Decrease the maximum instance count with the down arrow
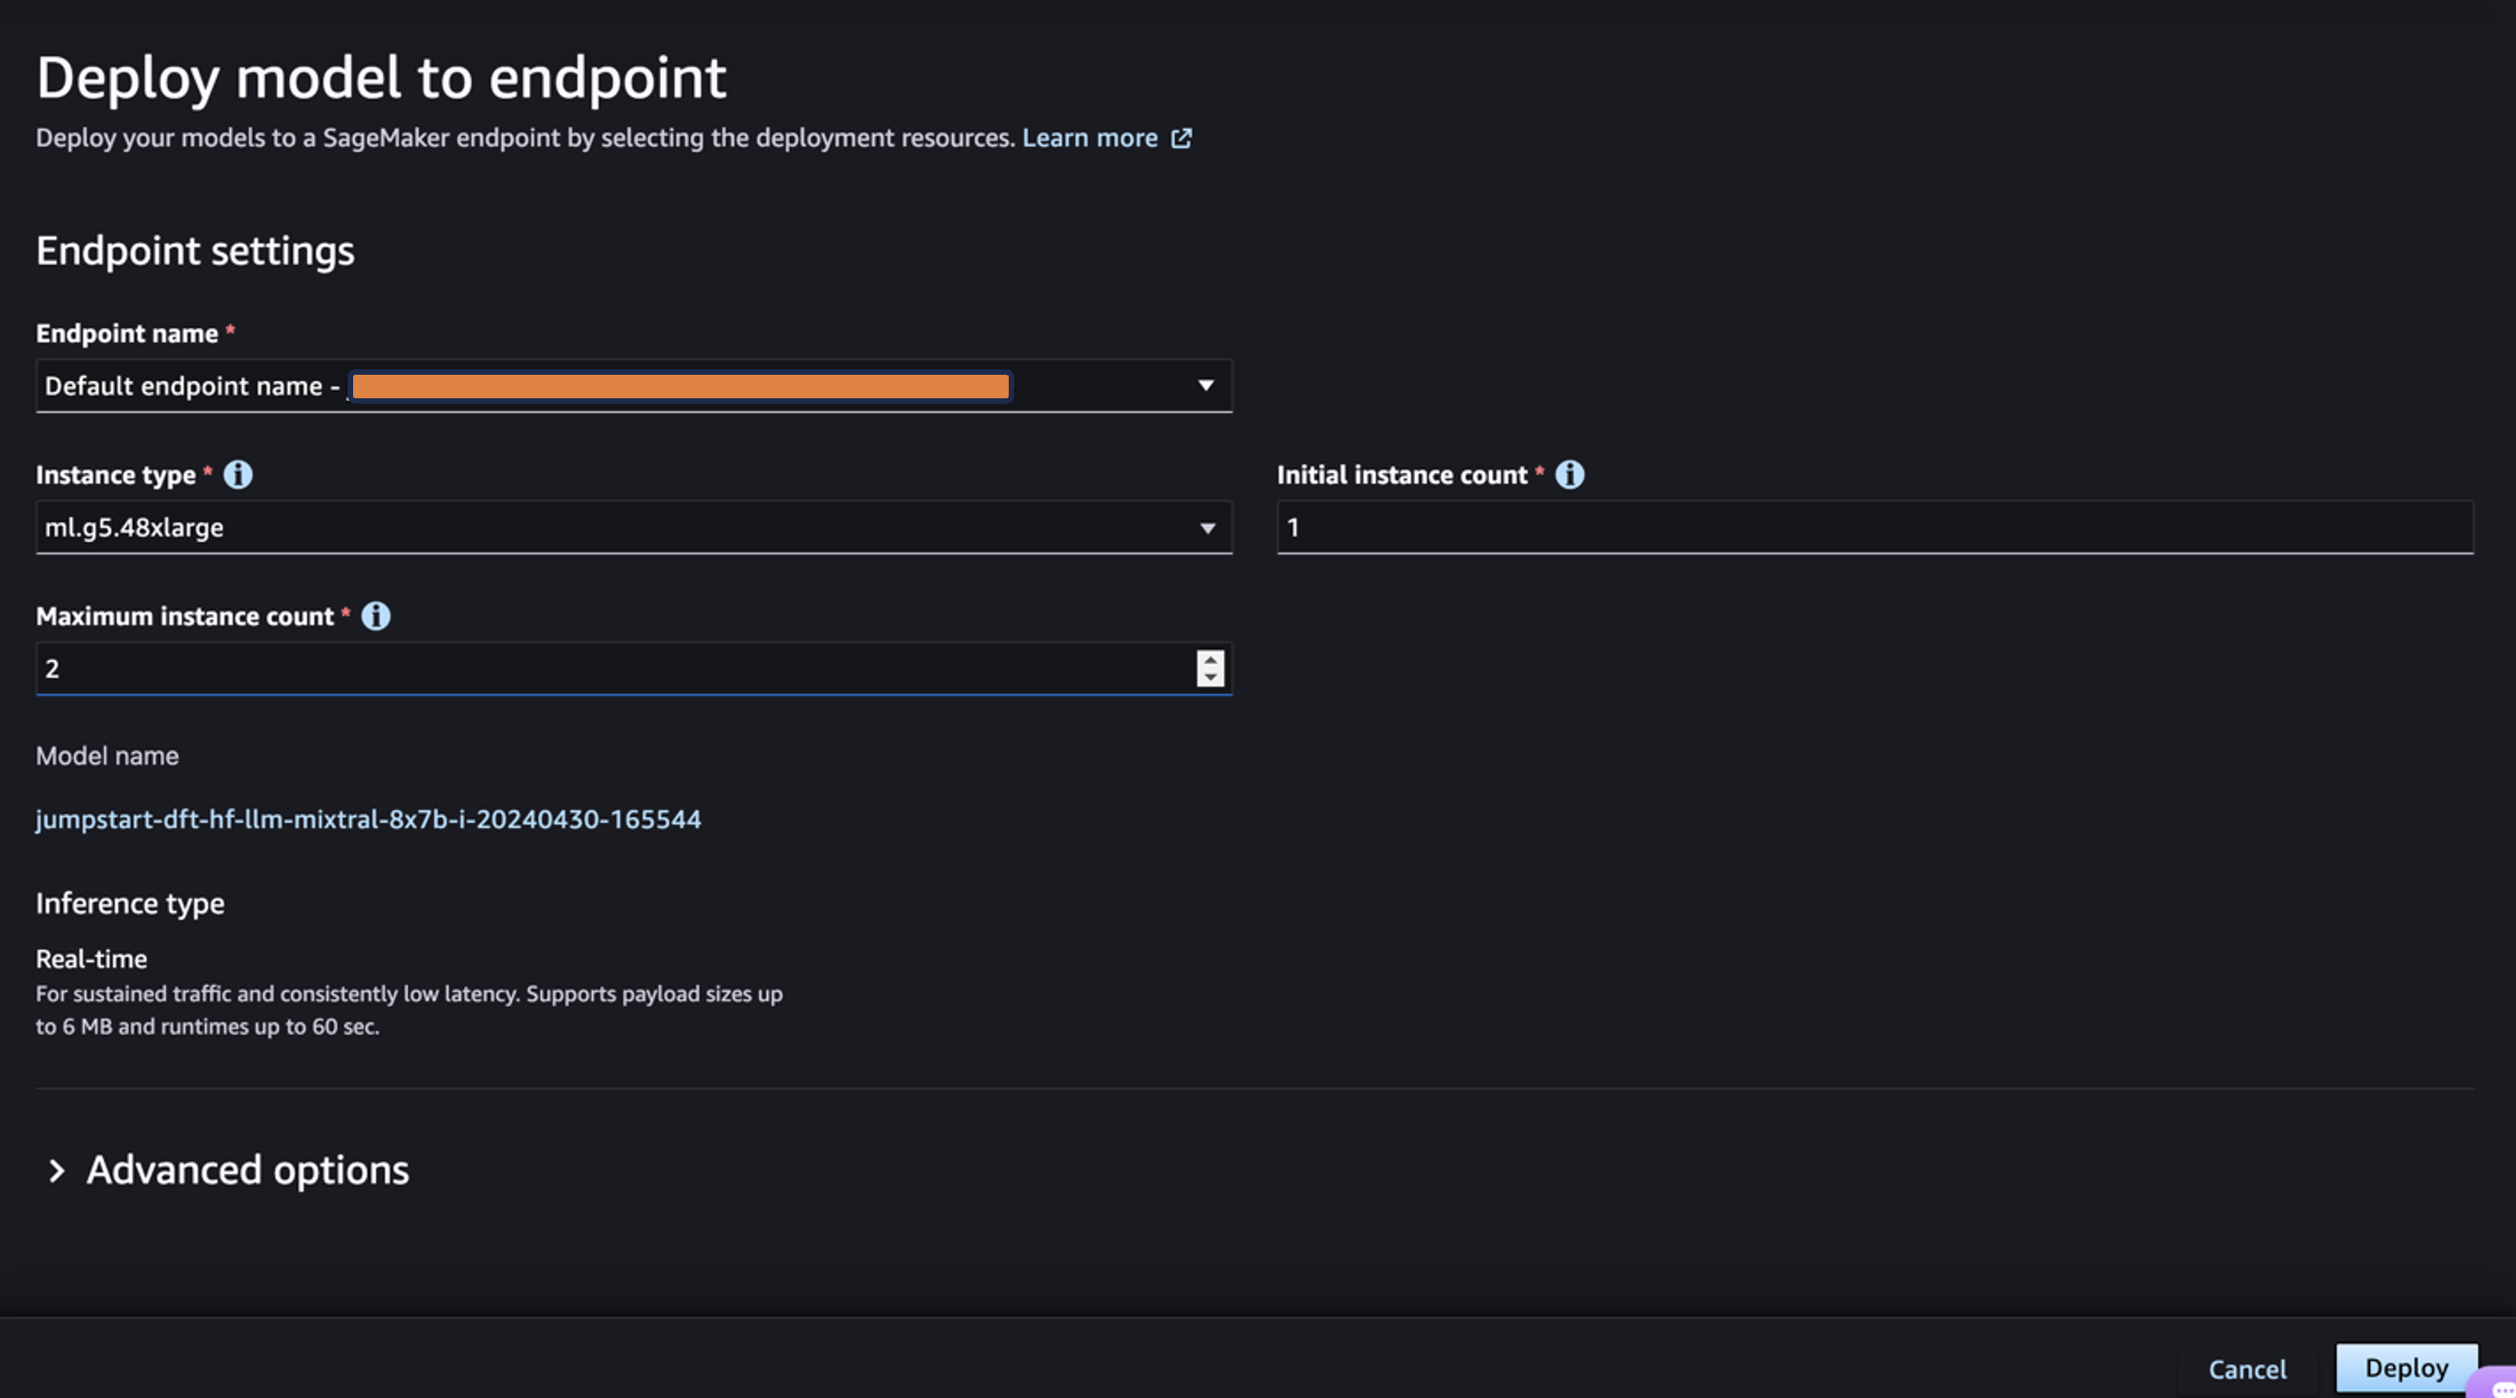 point(1210,678)
